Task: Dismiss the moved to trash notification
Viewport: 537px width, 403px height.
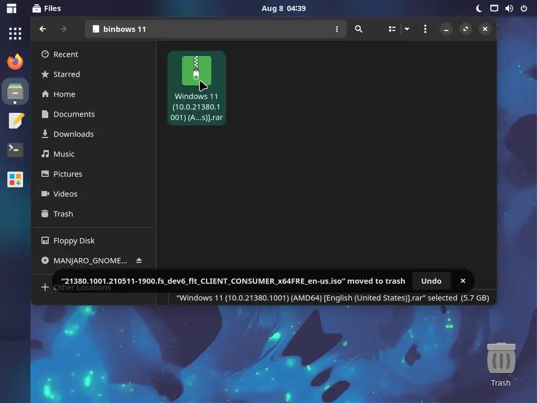Action: coord(463,281)
